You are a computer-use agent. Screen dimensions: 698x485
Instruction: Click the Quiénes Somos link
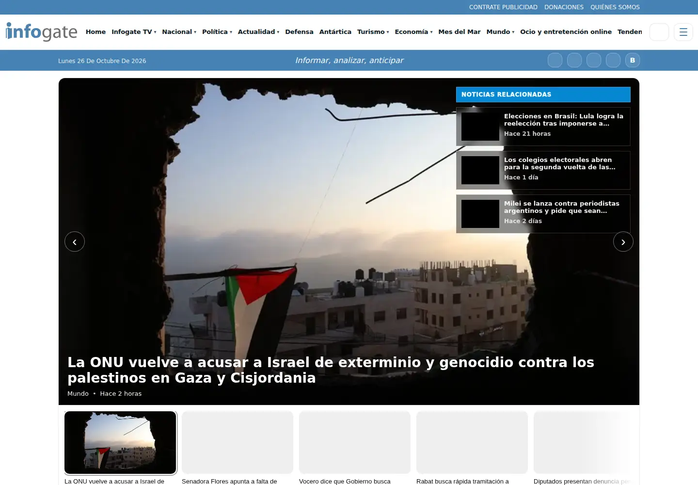[615, 7]
